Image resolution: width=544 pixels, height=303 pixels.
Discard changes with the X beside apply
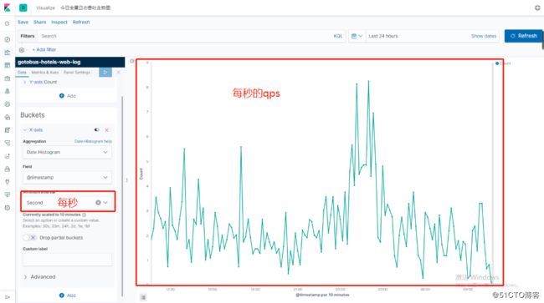pos(118,72)
